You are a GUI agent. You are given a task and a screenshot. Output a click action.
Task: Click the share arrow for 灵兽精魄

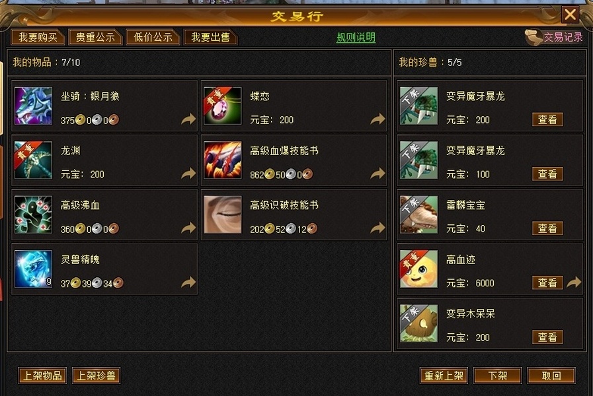pos(188,282)
